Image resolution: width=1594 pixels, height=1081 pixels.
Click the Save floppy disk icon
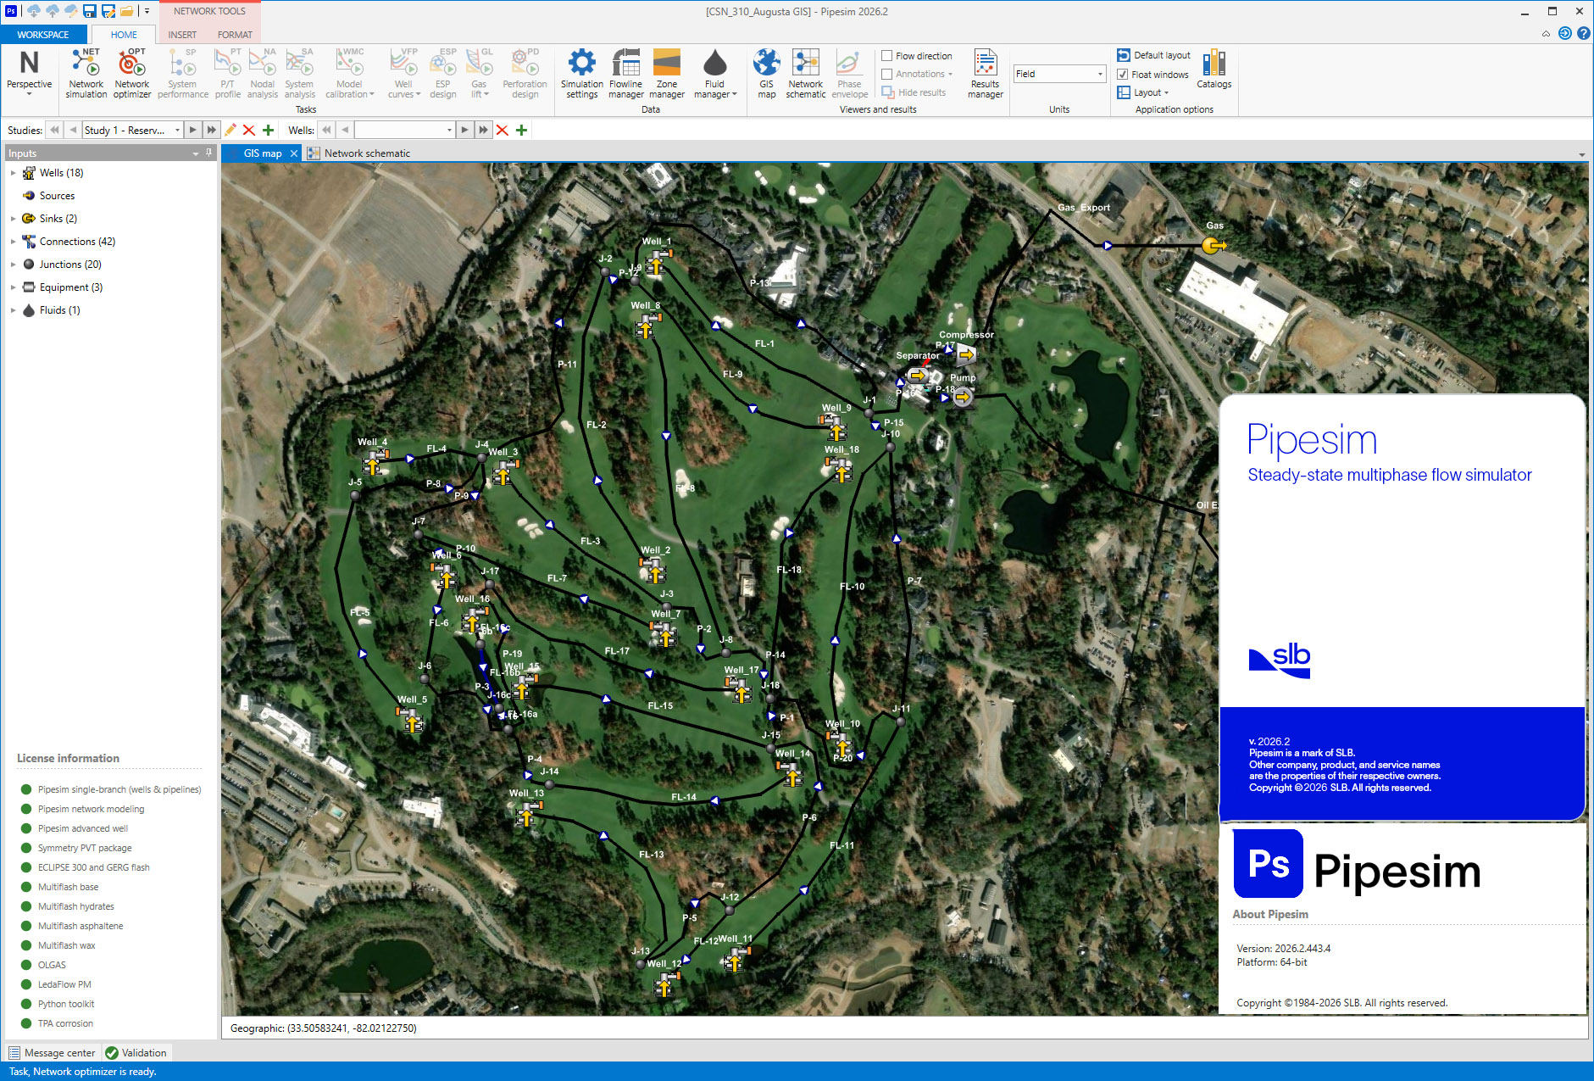coord(89,11)
